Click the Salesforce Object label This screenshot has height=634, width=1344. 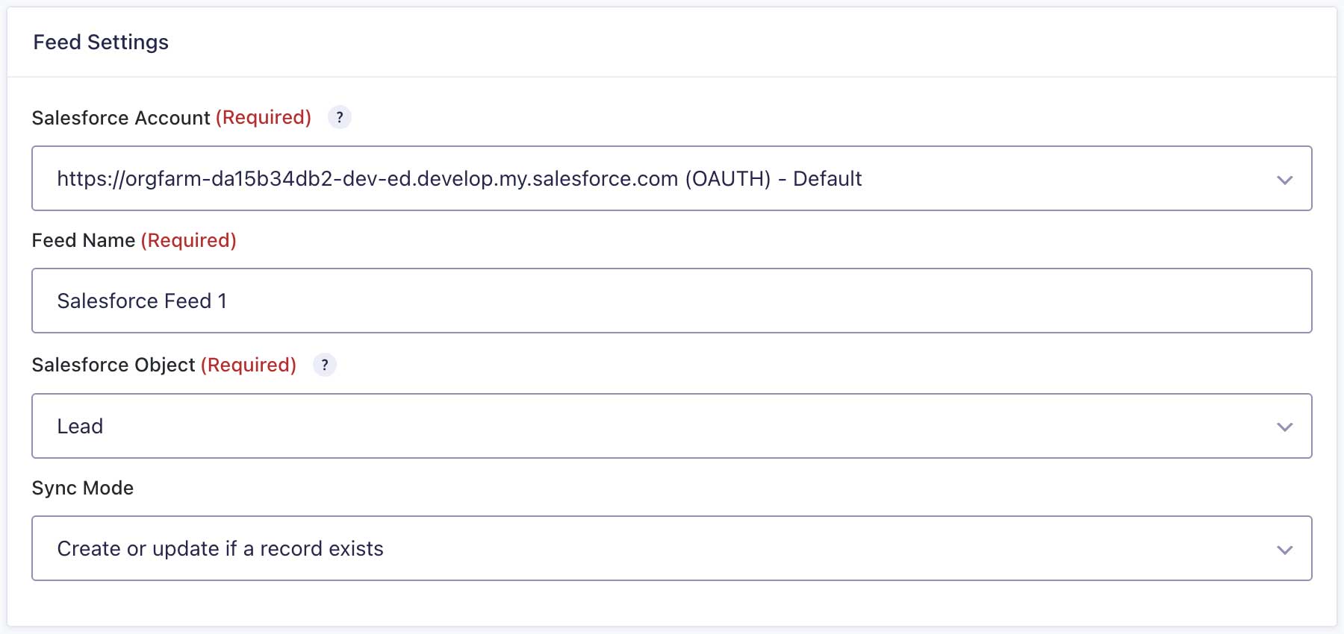(x=115, y=365)
